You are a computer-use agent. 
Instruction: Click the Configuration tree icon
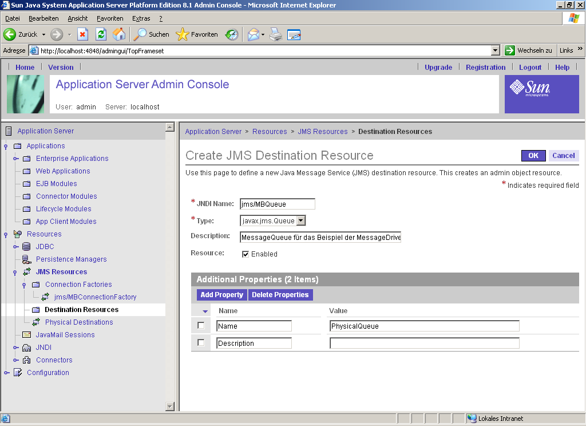[x=18, y=373]
